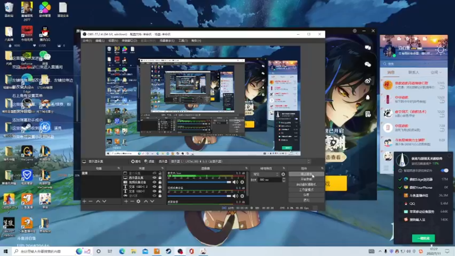Open OBS 设置 settings button
The height and width of the screenshot is (256, 455).
point(306,195)
